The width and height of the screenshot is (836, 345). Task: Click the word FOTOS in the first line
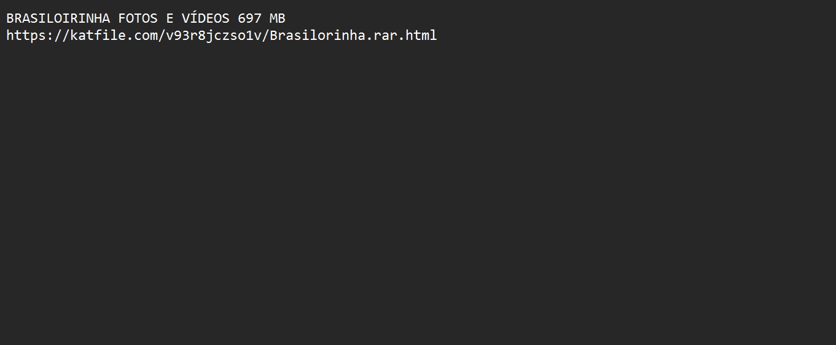[x=138, y=18]
